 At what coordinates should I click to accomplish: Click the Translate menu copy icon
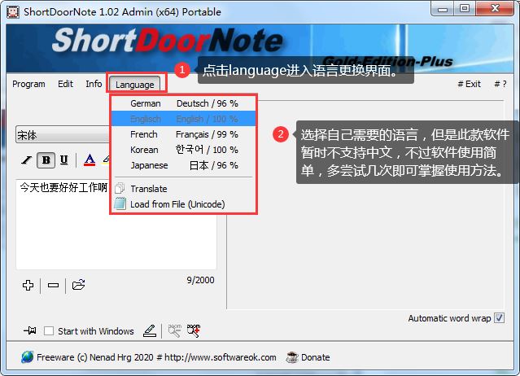click(x=120, y=188)
